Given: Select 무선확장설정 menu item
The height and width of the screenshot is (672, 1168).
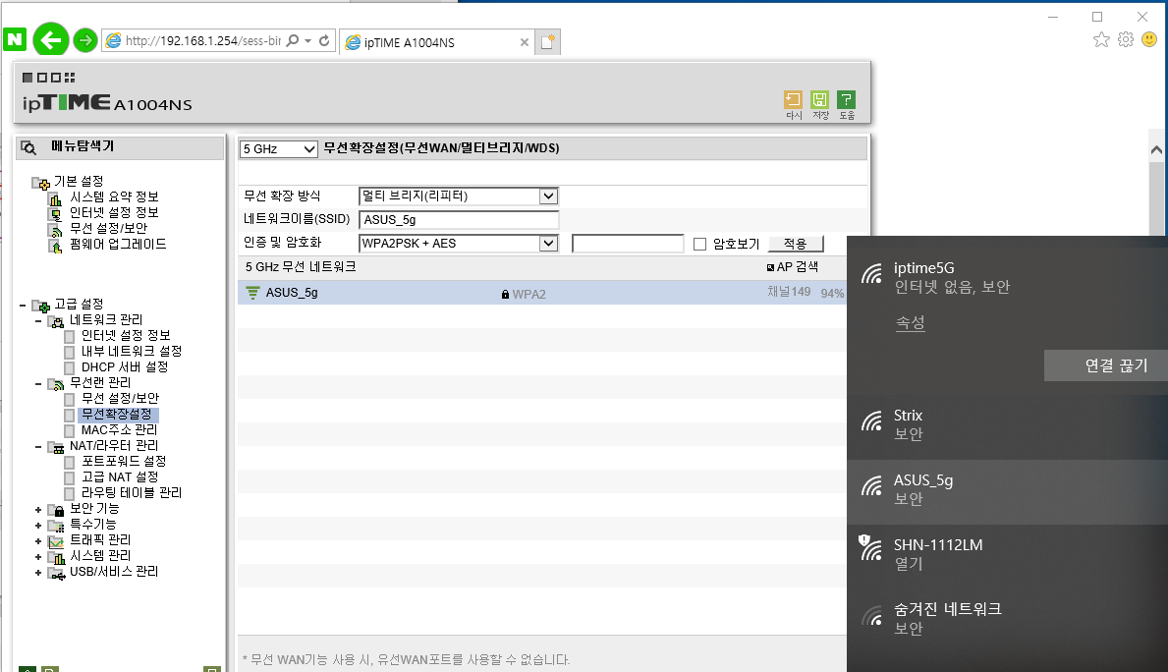Looking at the screenshot, I should pyautogui.click(x=116, y=415).
